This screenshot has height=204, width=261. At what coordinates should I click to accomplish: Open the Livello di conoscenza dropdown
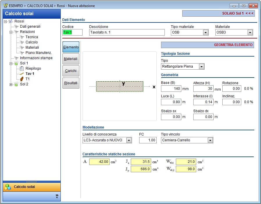pos(129,140)
